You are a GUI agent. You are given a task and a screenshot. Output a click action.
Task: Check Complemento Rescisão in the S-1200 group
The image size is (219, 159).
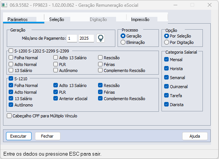[100, 70]
